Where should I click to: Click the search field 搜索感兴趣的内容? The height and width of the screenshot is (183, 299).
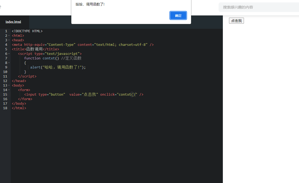[x=259, y=7]
